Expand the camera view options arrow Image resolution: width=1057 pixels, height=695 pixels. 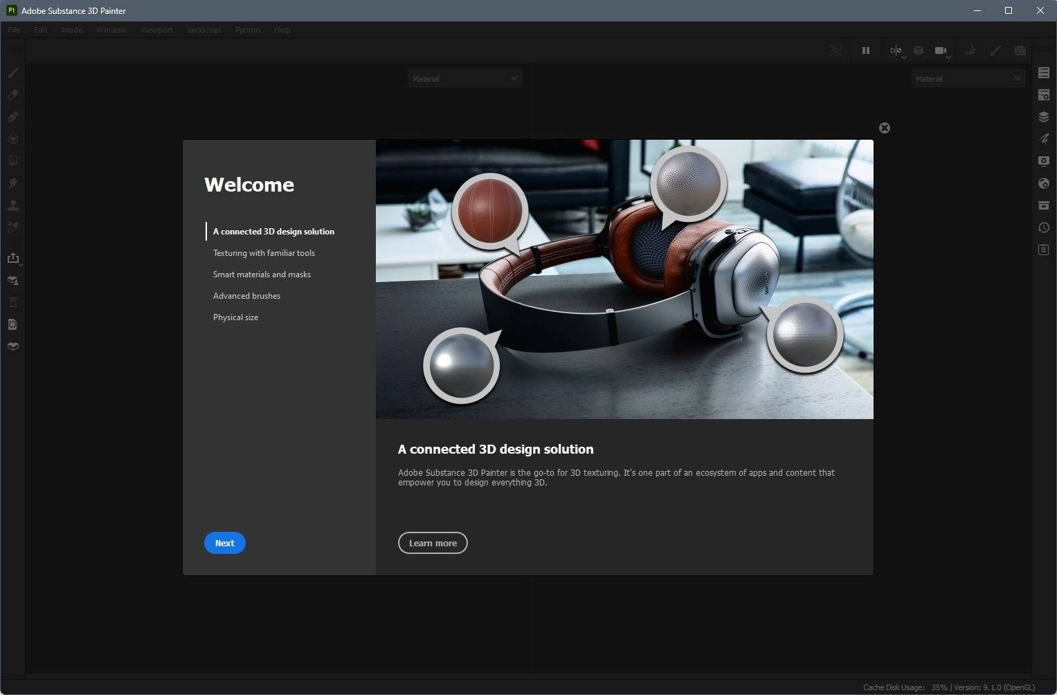click(x=948, y=57)
